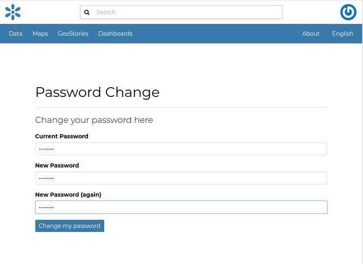Open the GeoStories section

[x=73, y=34]
